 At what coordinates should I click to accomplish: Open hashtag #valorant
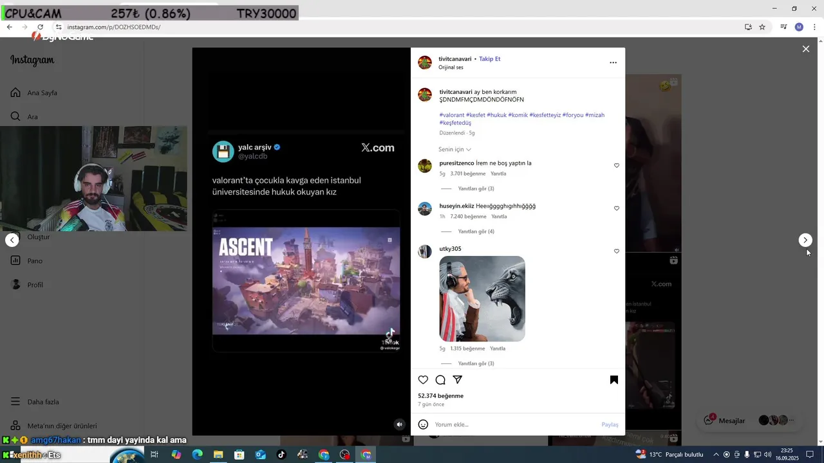[452, 115]
